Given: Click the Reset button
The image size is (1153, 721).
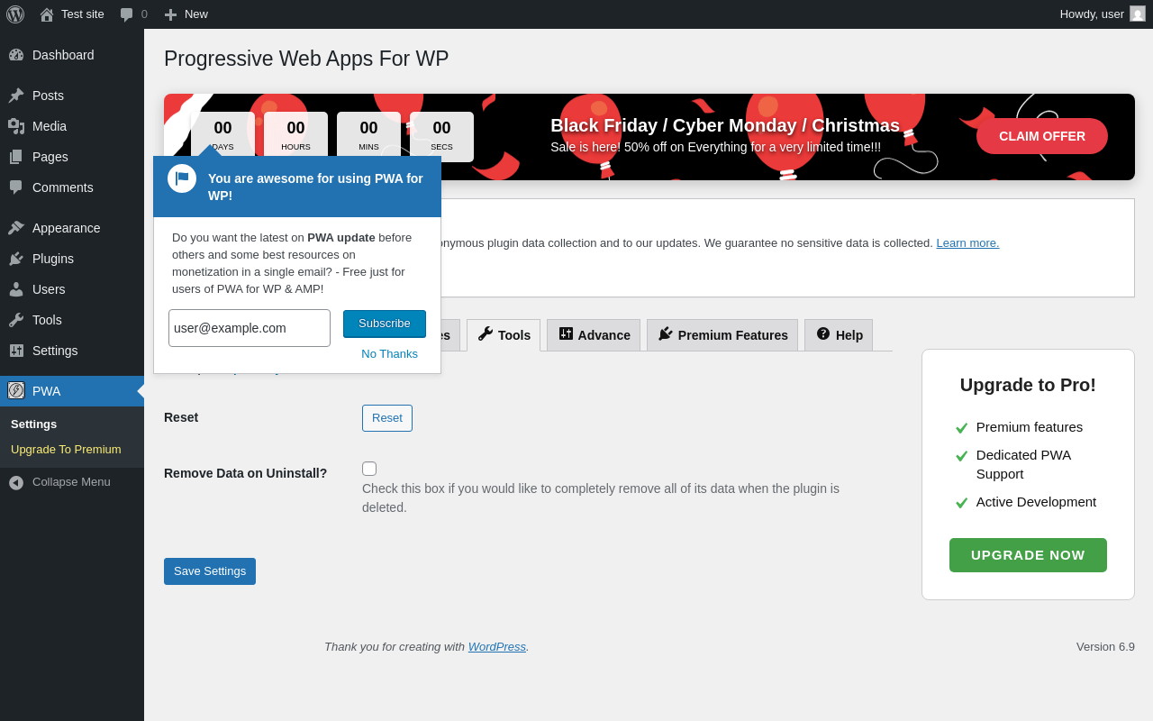Looking at the screenshot, I should click(x=387, y=418).
